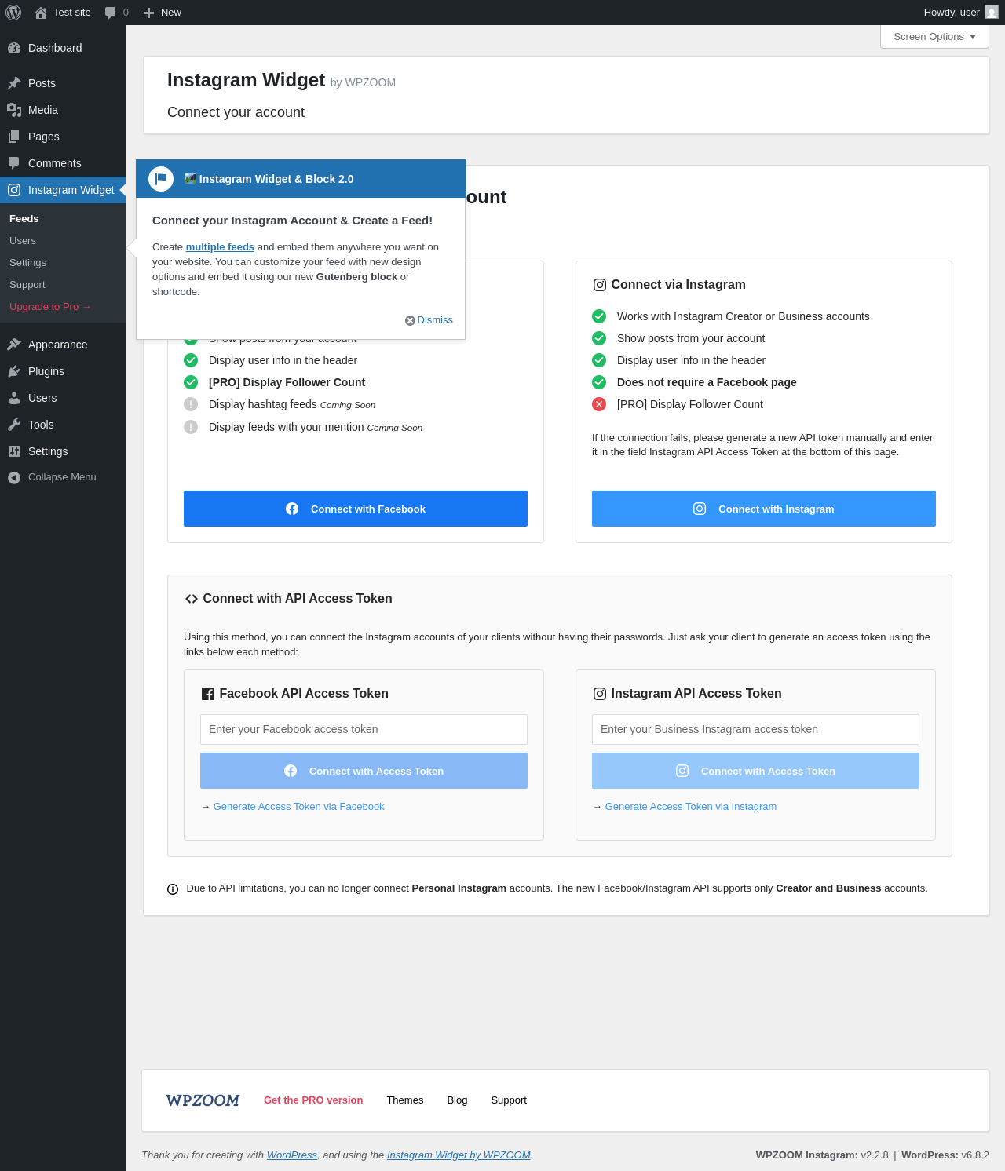Follow Instagram Widget by WPZOOM link
This screenshot has width=1005, height=1171.
(x=459, y=1155)
